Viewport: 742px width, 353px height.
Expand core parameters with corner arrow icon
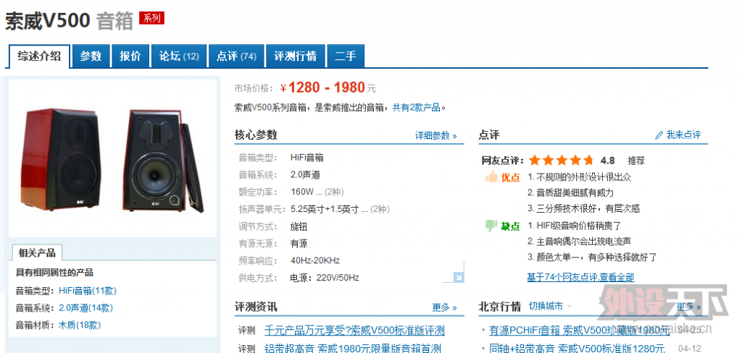coord(458,277)
